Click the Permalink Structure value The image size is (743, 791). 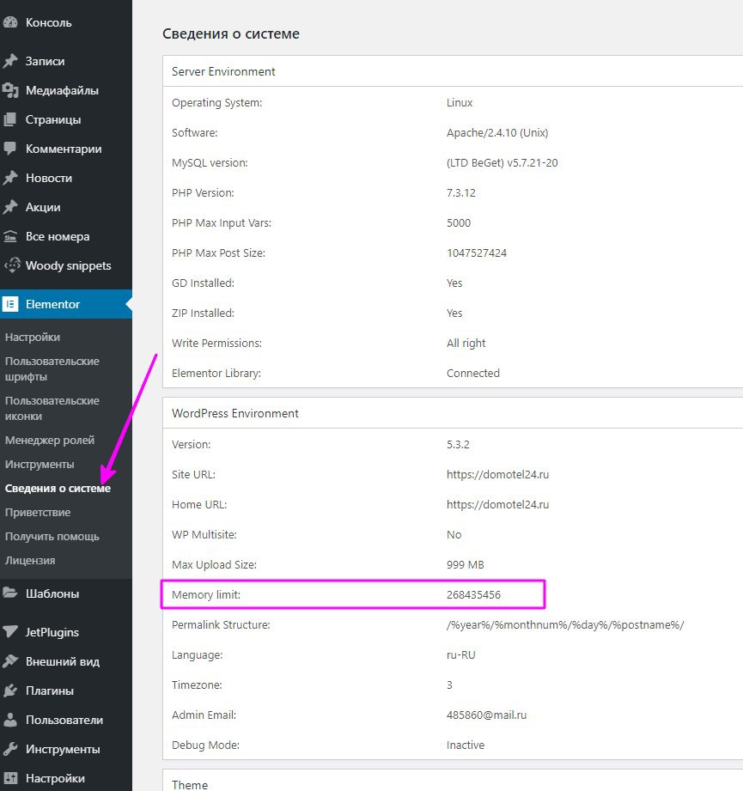pos(565,624)
